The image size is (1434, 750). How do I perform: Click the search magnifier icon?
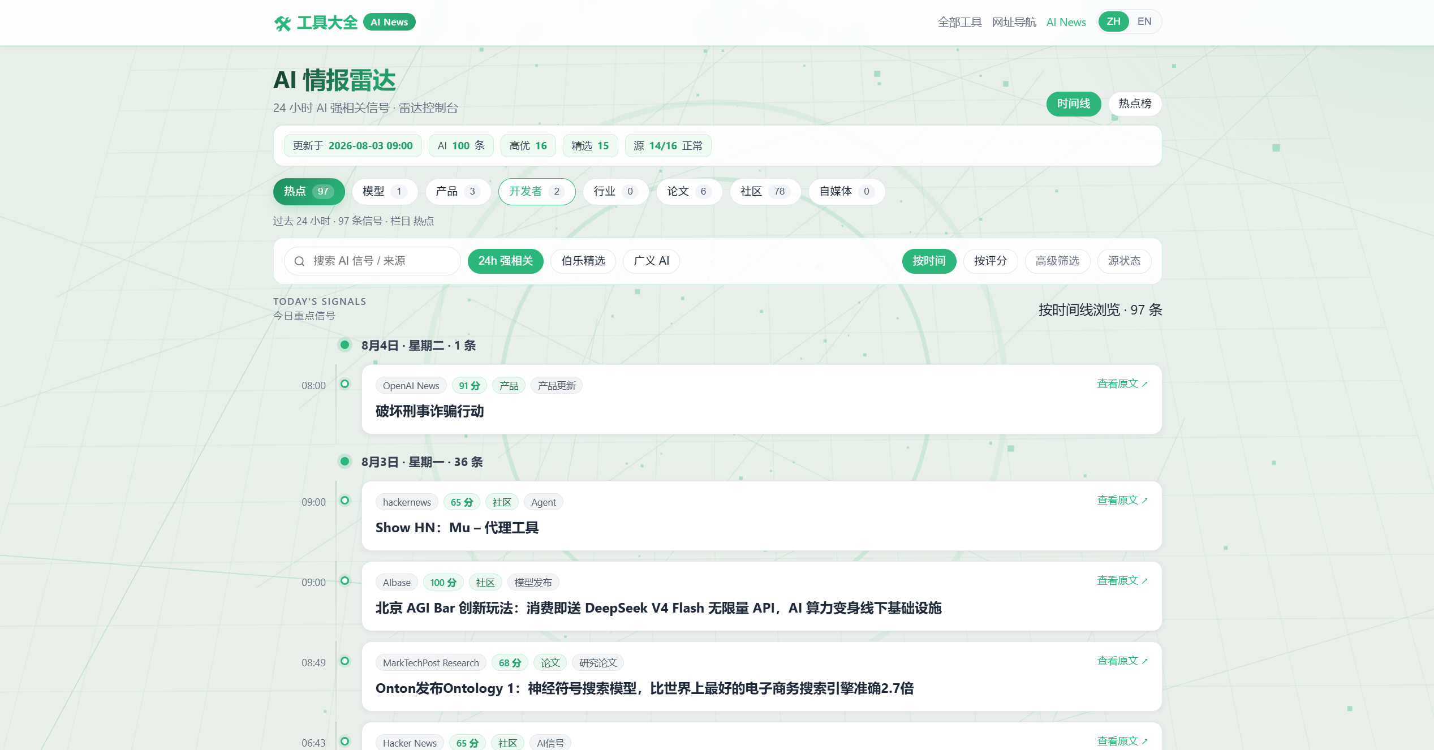300,261
